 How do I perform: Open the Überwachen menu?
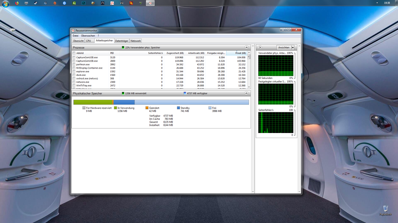[88, 36]
